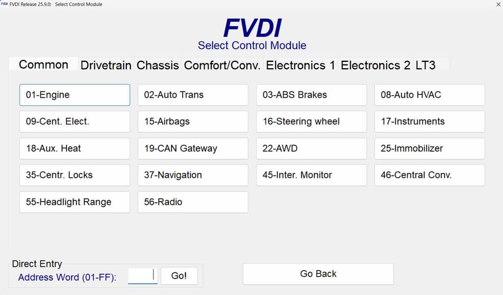The width and height of the screenshot is (503, 295).
Task: Choose the 03-ABS Brakes module
Action: pos(311,95)
